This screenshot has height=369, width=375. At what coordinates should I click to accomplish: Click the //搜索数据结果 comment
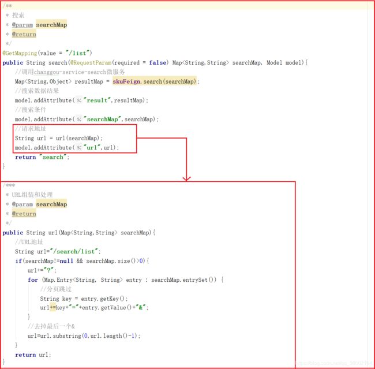click(37, 91)
